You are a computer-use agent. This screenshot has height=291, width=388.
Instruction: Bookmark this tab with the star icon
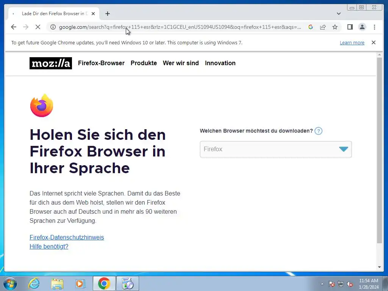click(335, 27)
